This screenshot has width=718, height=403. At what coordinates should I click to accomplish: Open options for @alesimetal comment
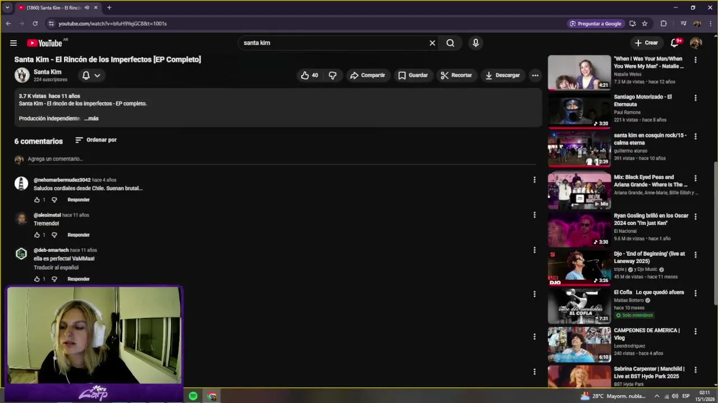[534, 215]
